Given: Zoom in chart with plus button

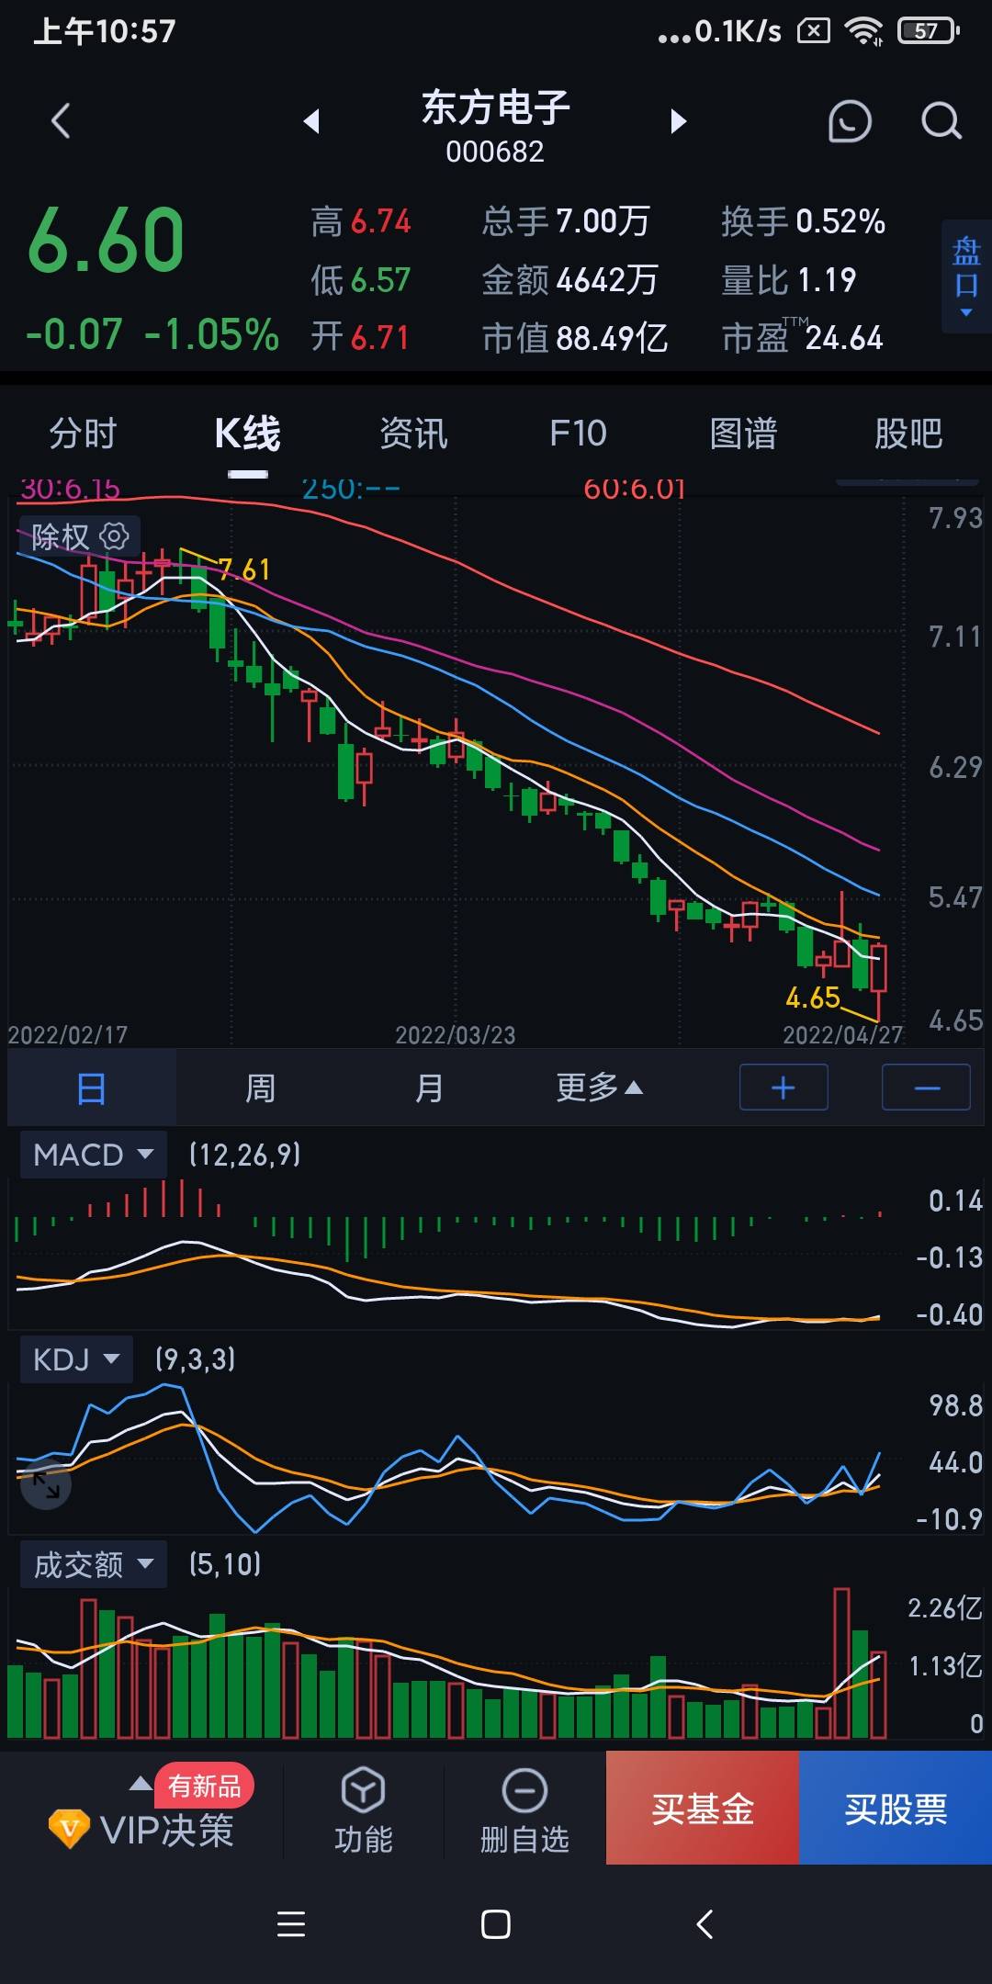Looking at the screenshot, I should pyautogui.click(x=783, y=1088).
